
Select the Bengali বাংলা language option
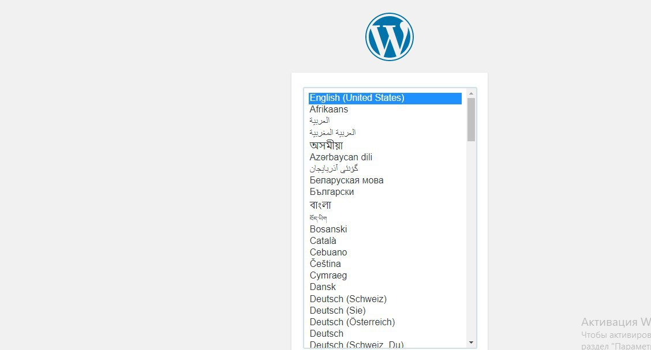point(385,205)
